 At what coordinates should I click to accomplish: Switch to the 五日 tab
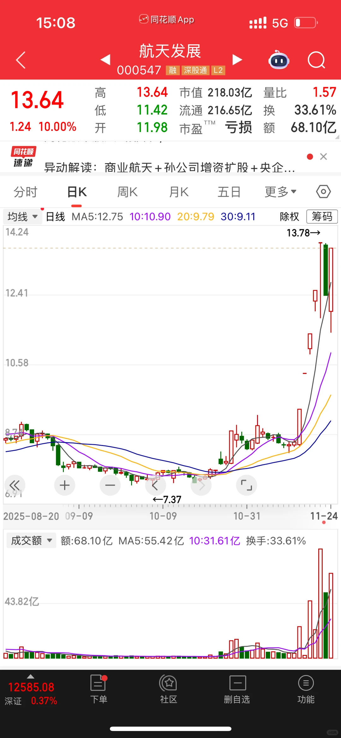click(x=229, y=192)
